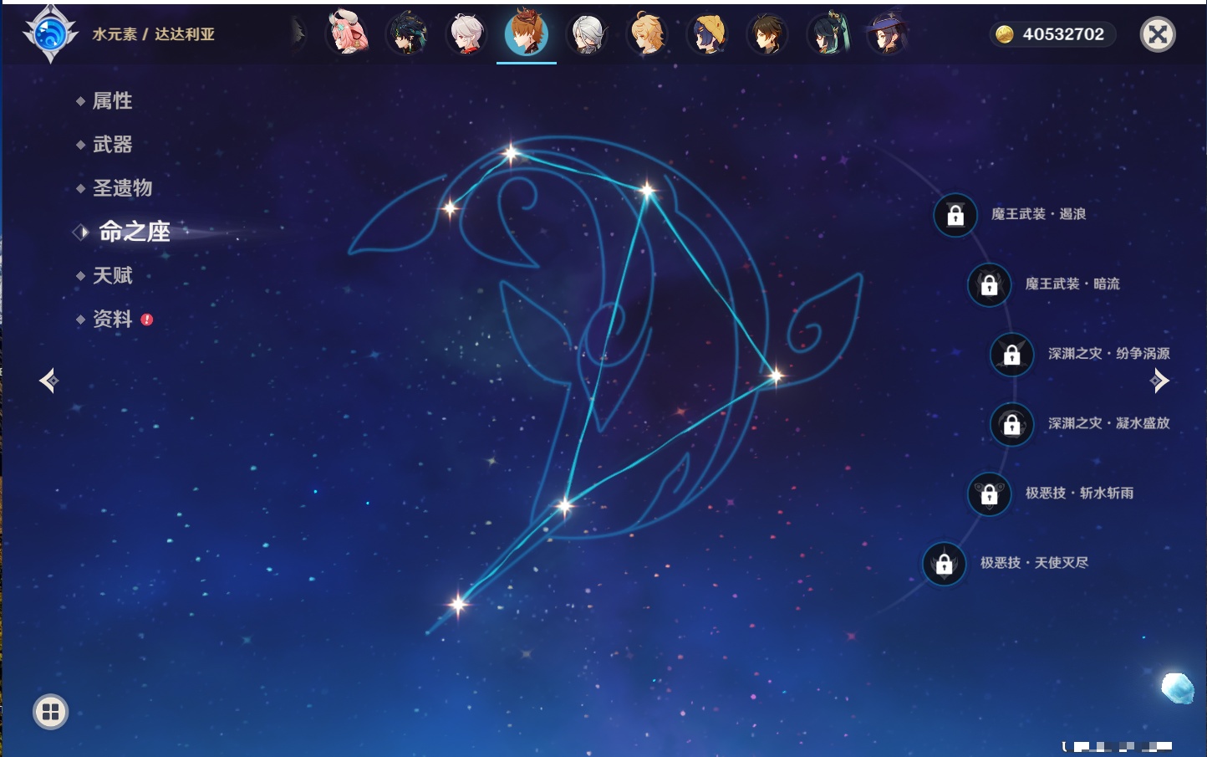Click the glowing crystal item at bottom right

tap(1178, 688)
